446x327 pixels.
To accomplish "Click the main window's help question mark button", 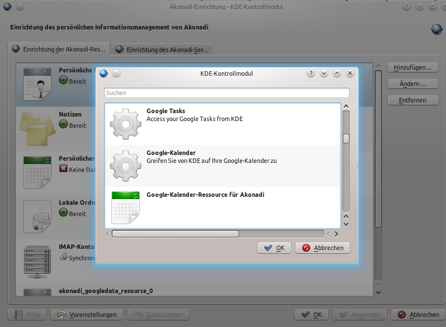I will [406, 7].
